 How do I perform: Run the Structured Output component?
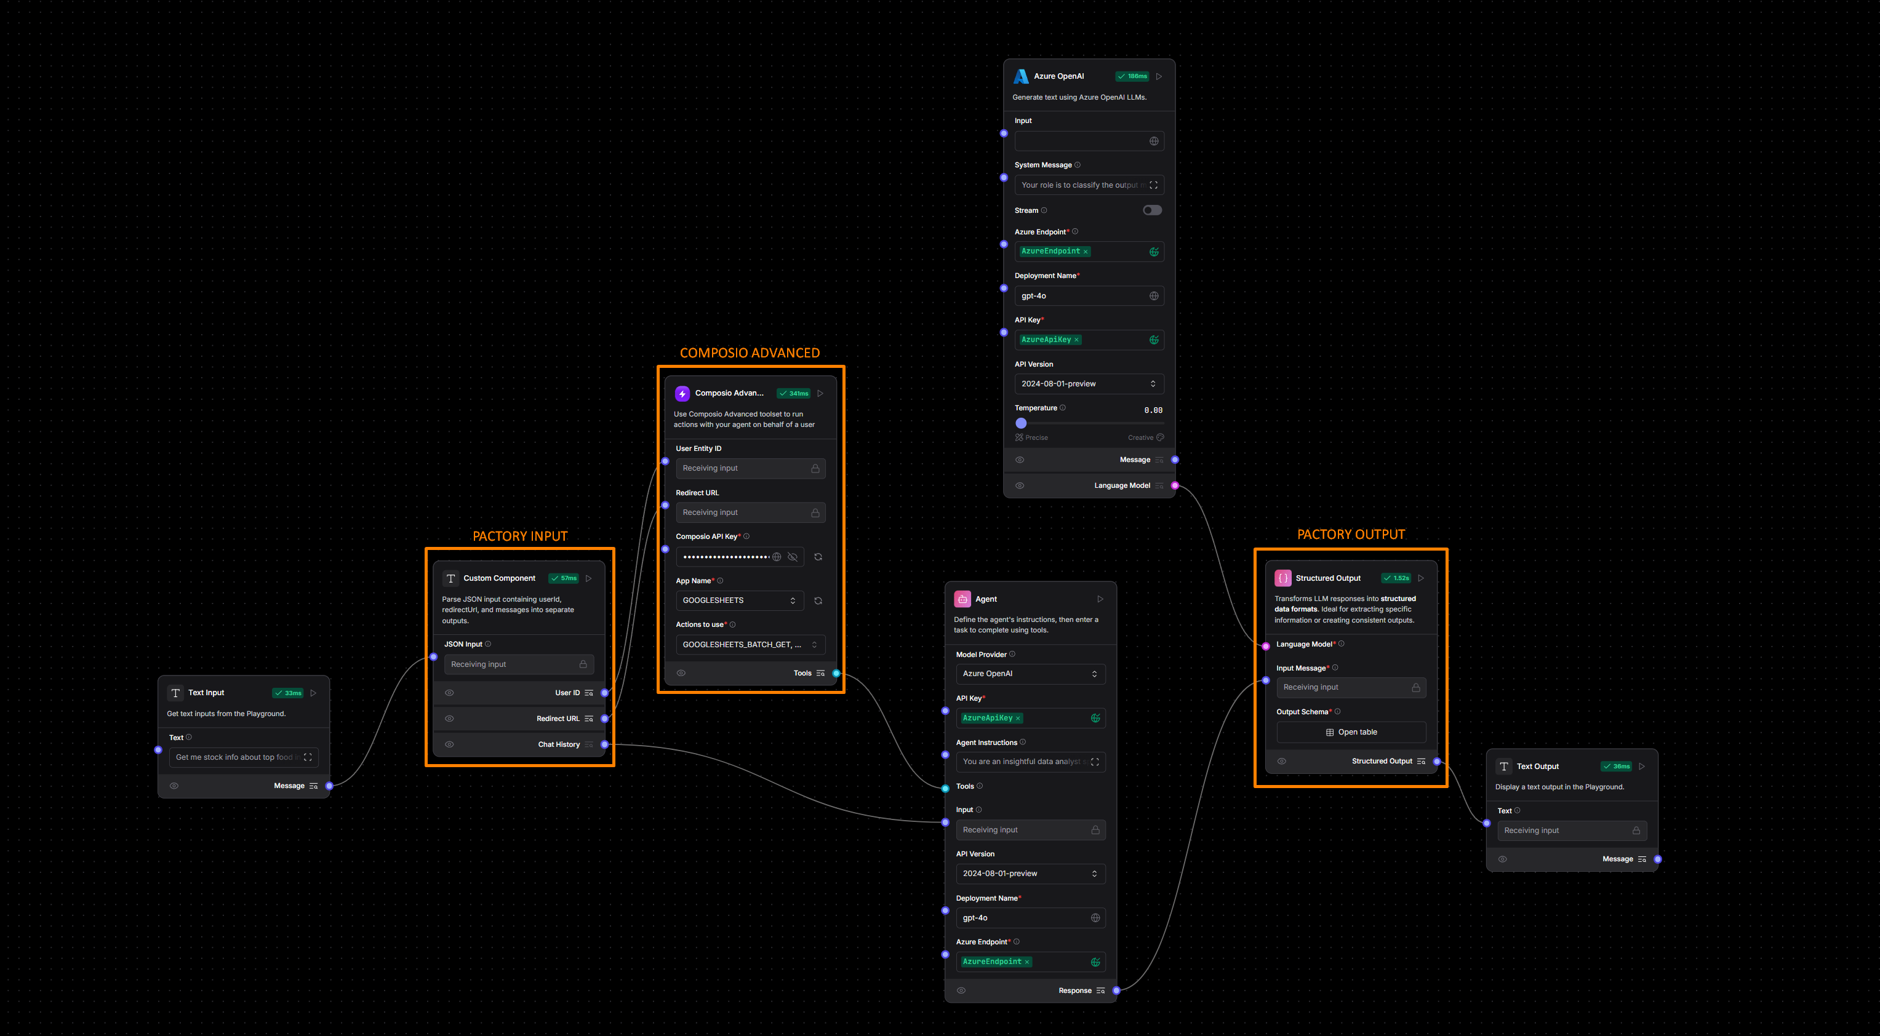pyautogui.click(x=1421, y=577)
